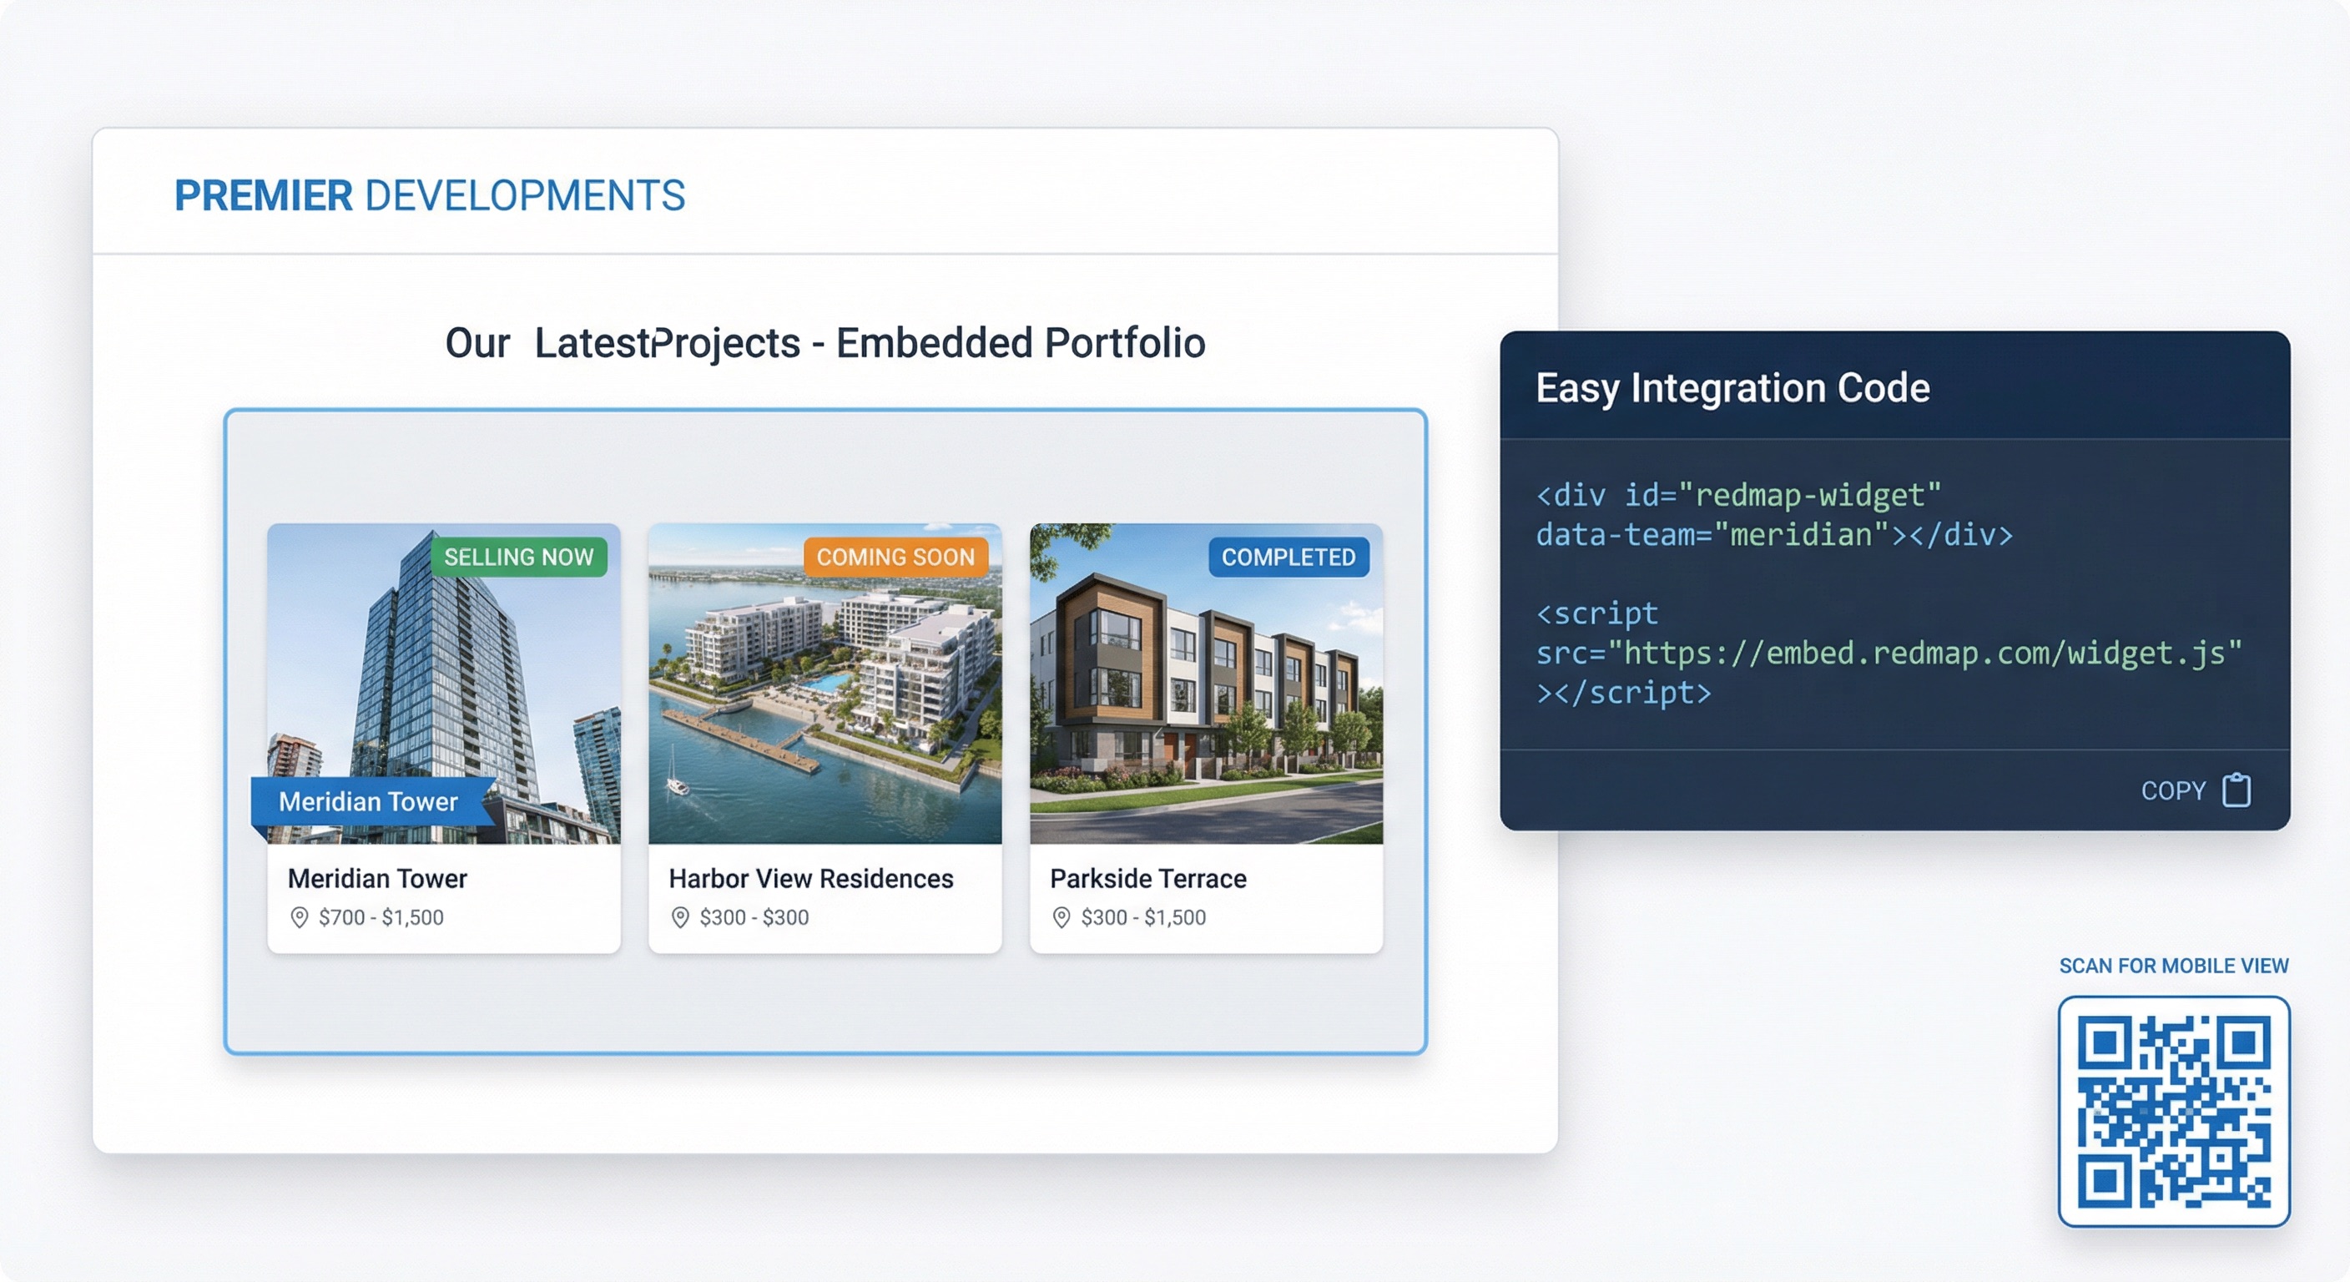Click the $300 - $300 price range
Image resolution: width=2350 pixels, height=1282 pixels.
(x=754, y=917)
